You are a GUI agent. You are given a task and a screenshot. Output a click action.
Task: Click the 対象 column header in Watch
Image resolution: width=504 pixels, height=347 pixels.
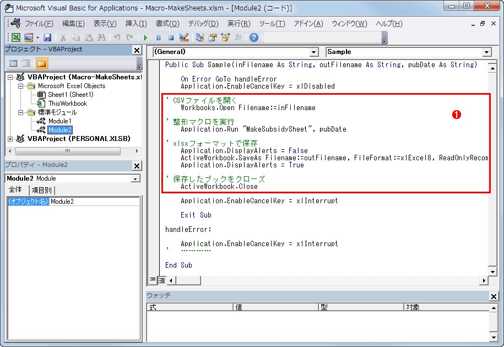(x=446, y=307)
